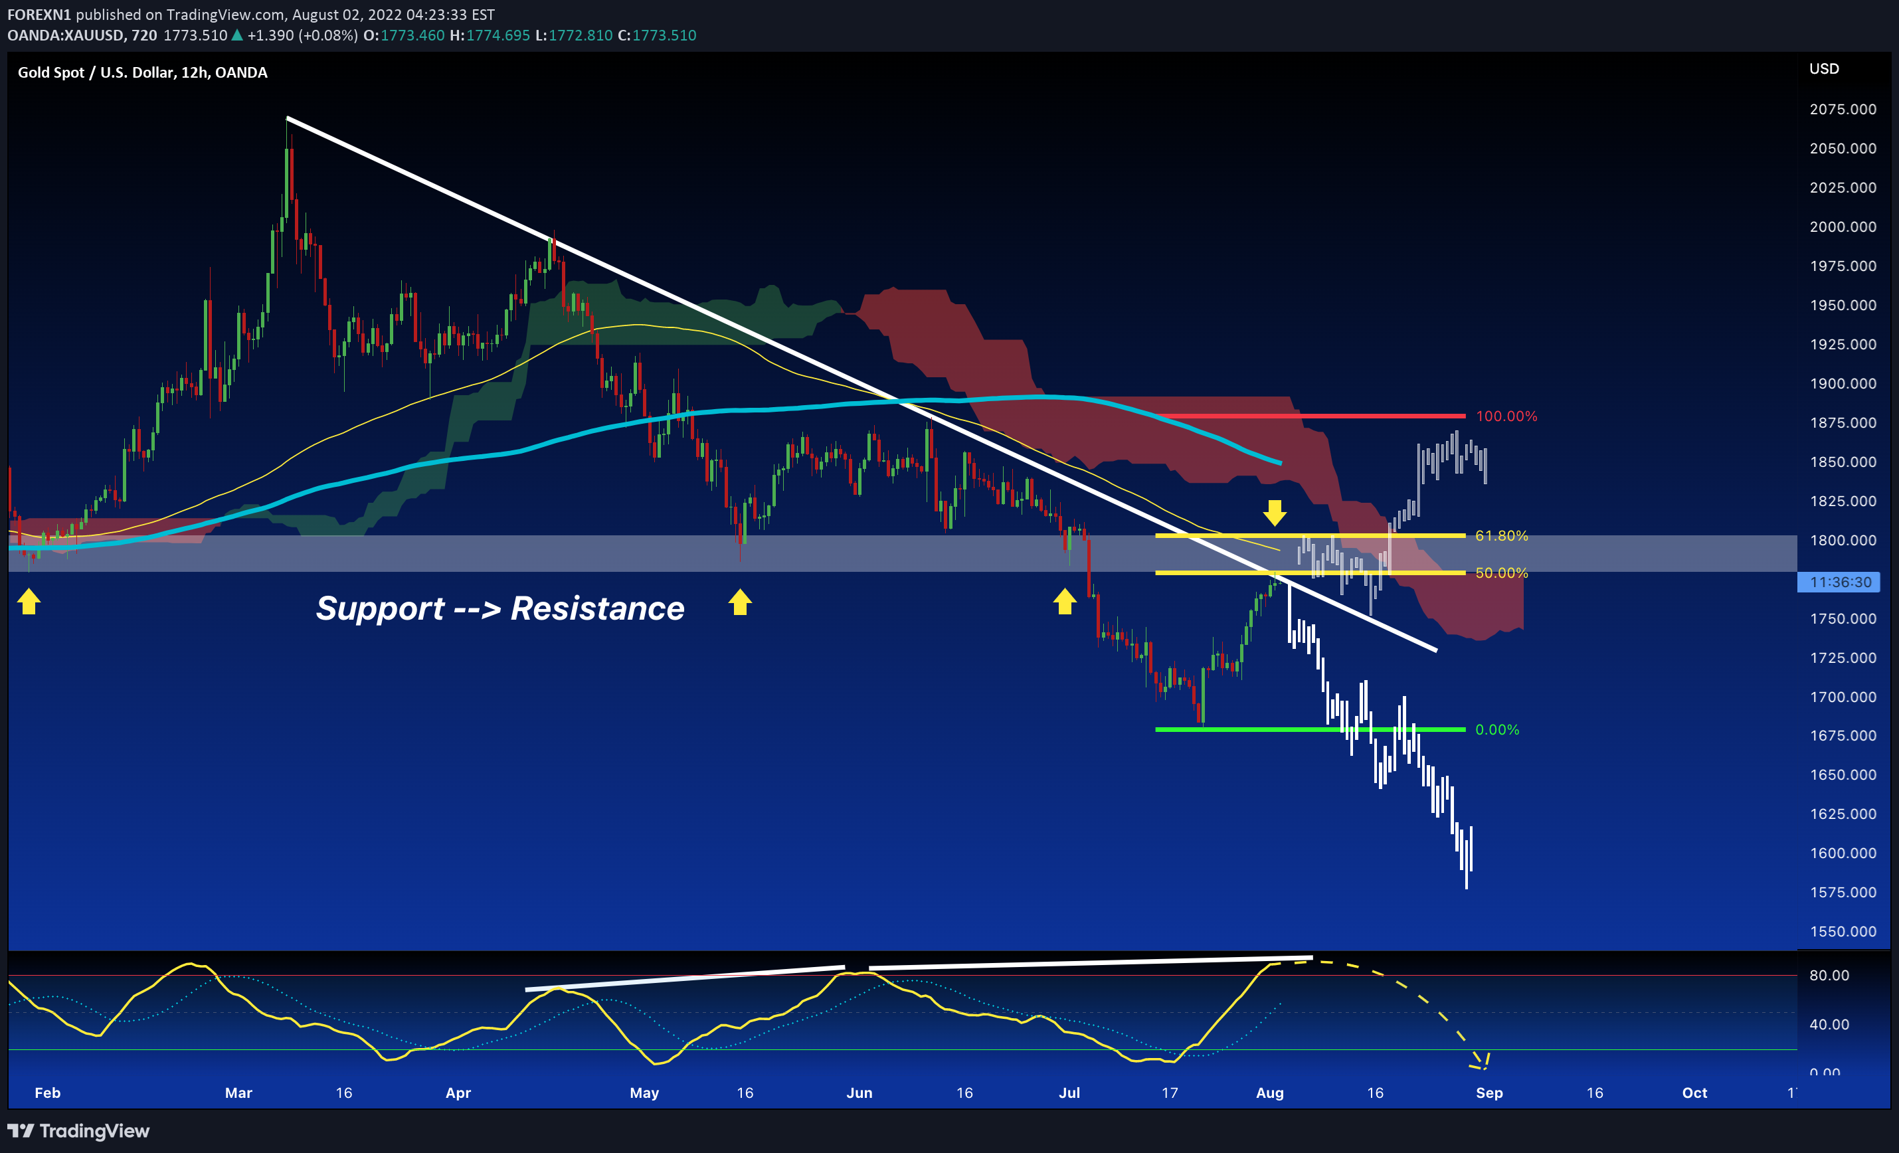The width and height of the screenshot is (1899, 1153).
Task: Click the 1950.000 price axis label
Action: click(x=1843, y=306)
